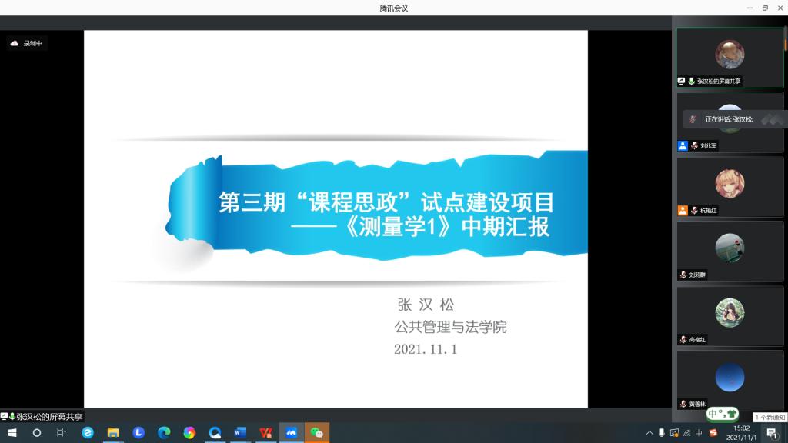This screenshot has height=443, width=788.
Task: Click the Windows Start button
Action: pos(12,433)
